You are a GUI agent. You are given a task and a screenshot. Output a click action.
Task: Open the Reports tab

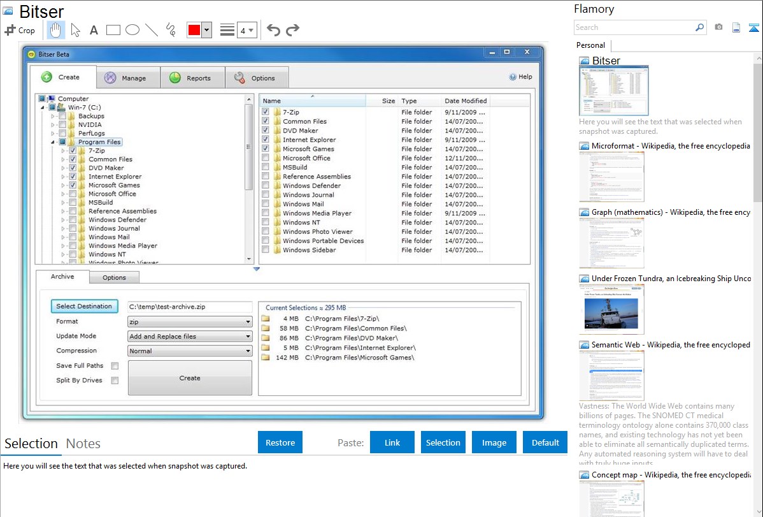coord(193,78)
